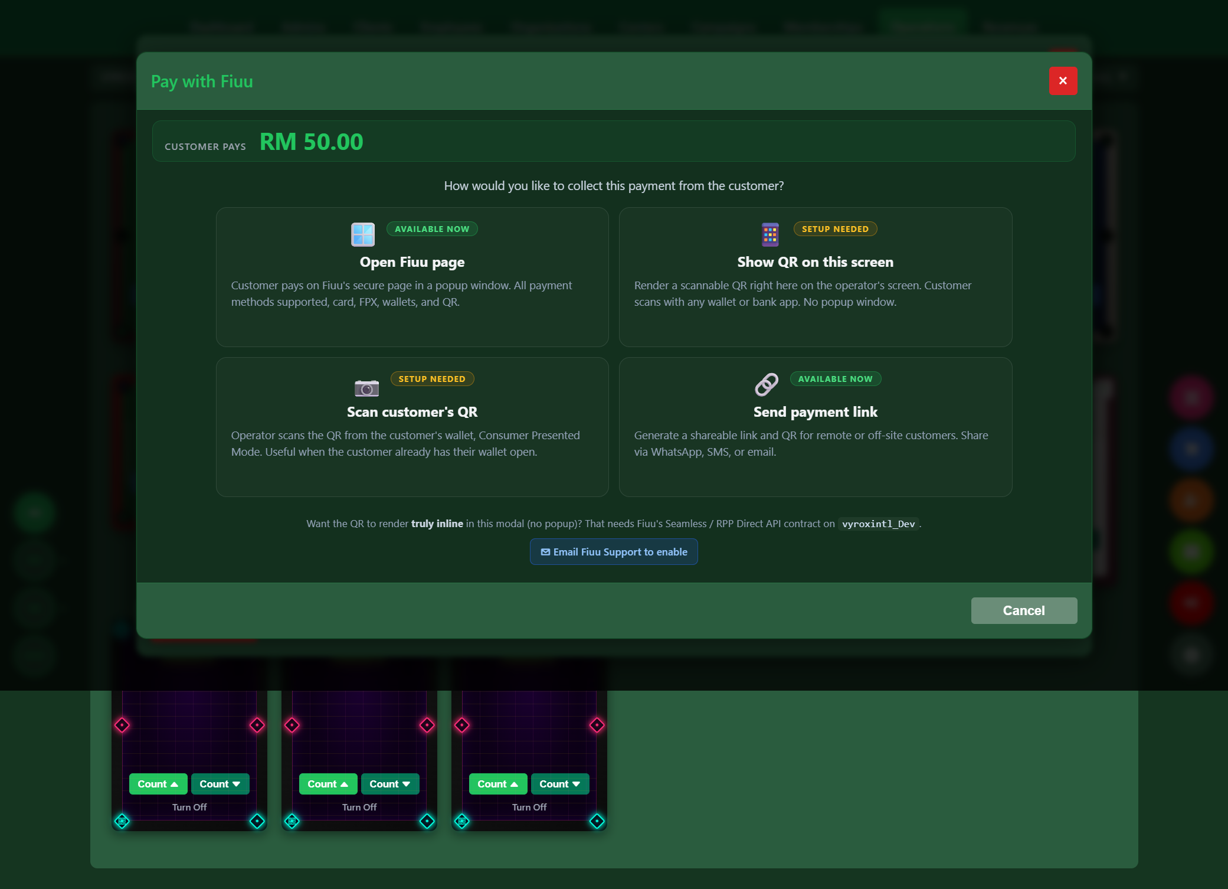Click the Pay with Fiuu dialog title
This screenshot has width=1228, height=889.
coord(202,81)
